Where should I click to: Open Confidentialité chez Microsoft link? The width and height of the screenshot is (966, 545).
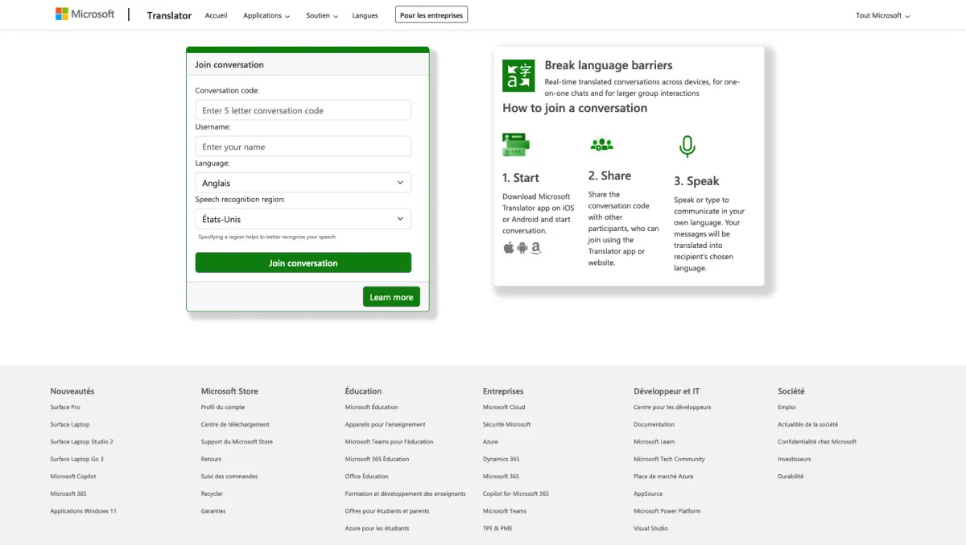(817, 442)
